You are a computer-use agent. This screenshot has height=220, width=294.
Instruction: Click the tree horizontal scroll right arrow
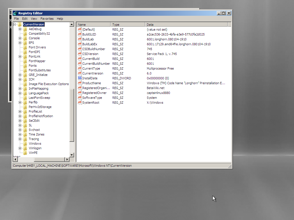point(67,159)
